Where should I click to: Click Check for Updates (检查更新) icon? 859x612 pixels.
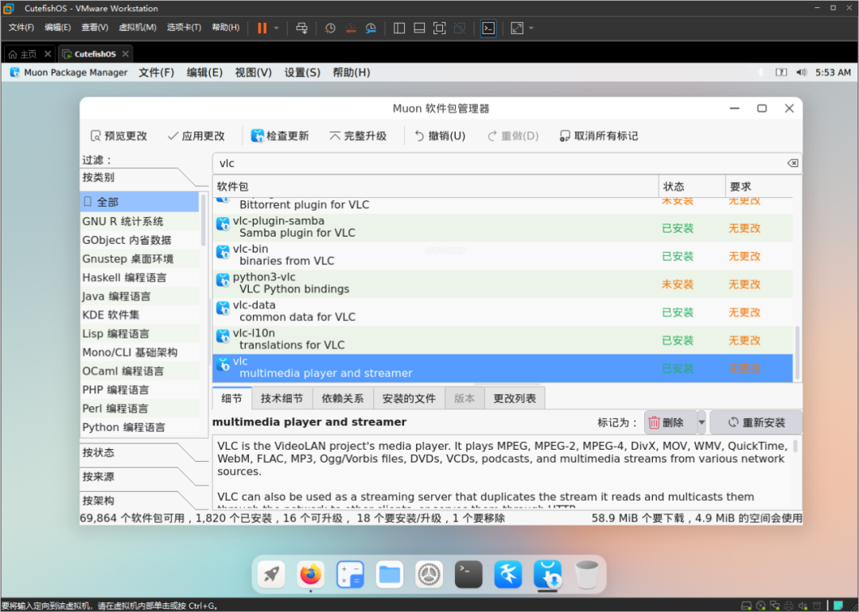(x=257, y=136)
